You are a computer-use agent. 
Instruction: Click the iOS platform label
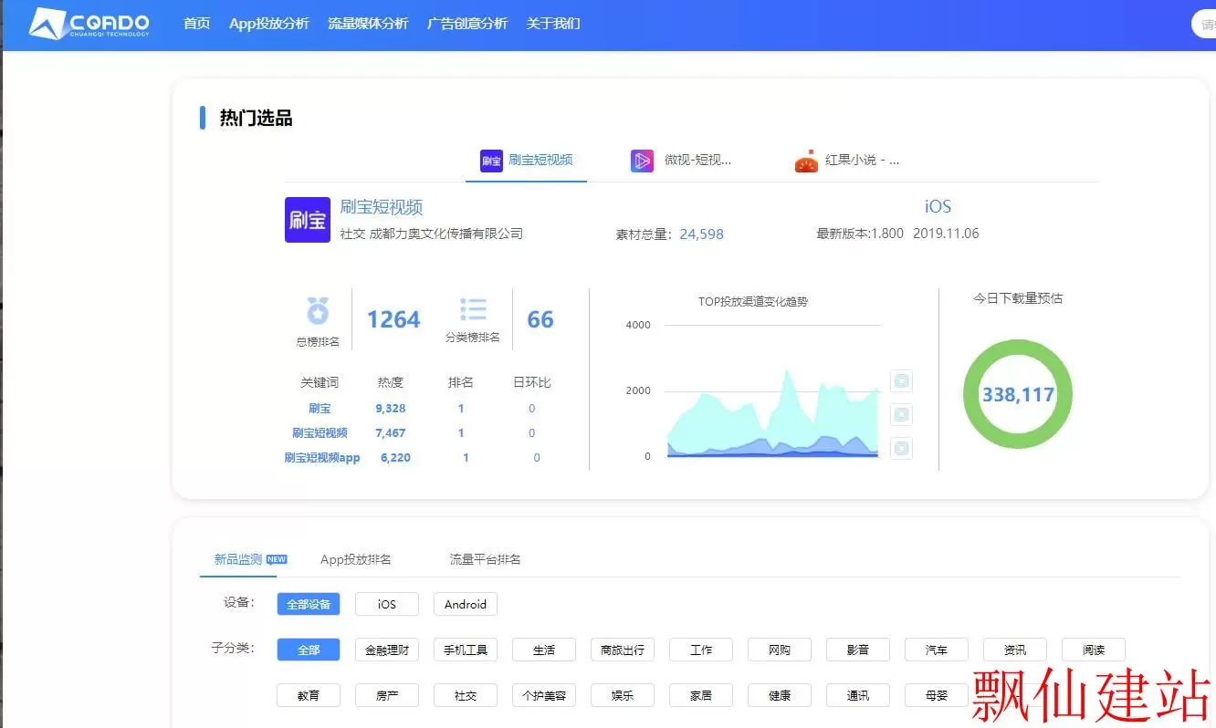(938, 207)
